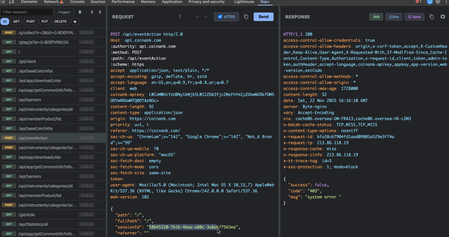Viewport: 449px width, 237px height.
Task: Open the Lighthouse tab
Action: click(244, 2)
